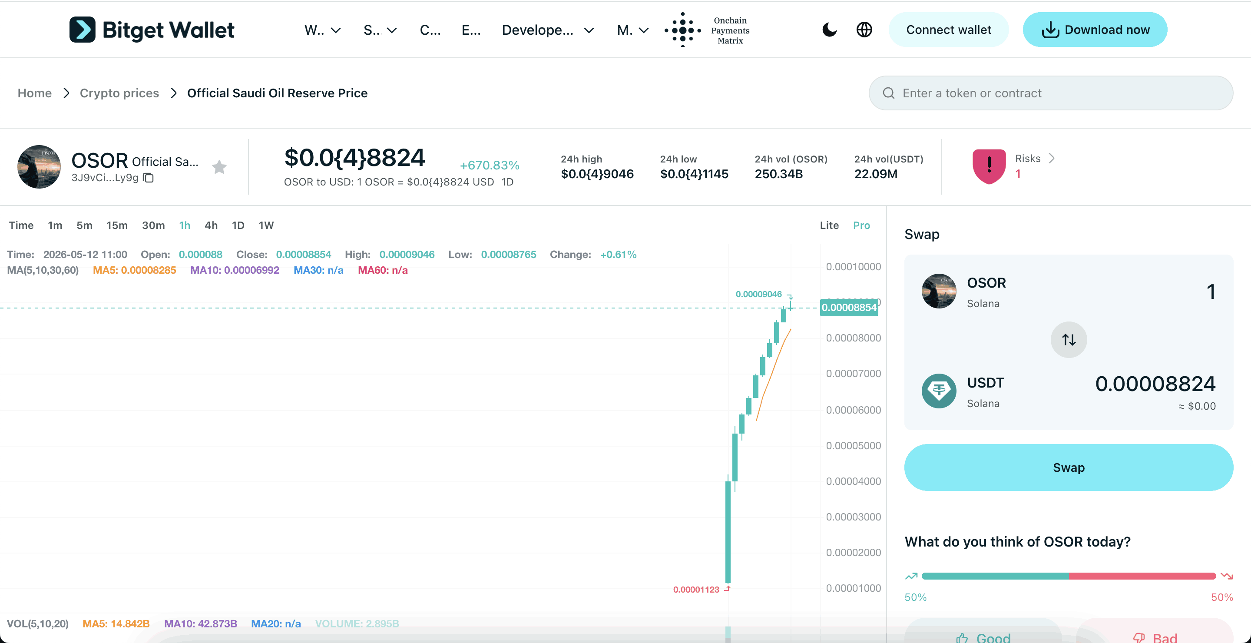Viewport: 1251px width, 643px height.
Task: Go to Crypto prices breadcrumb
Action: click(119, 93)
